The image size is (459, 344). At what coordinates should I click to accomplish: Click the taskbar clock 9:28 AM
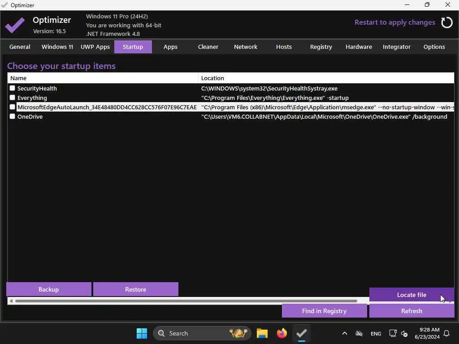429,330
